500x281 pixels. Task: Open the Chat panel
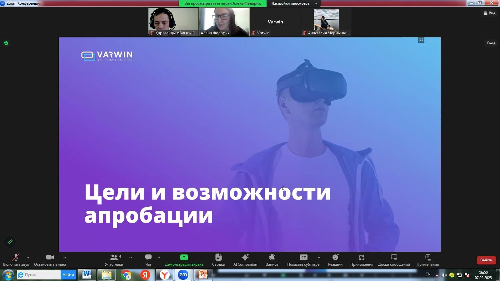[x=148, y=260]
